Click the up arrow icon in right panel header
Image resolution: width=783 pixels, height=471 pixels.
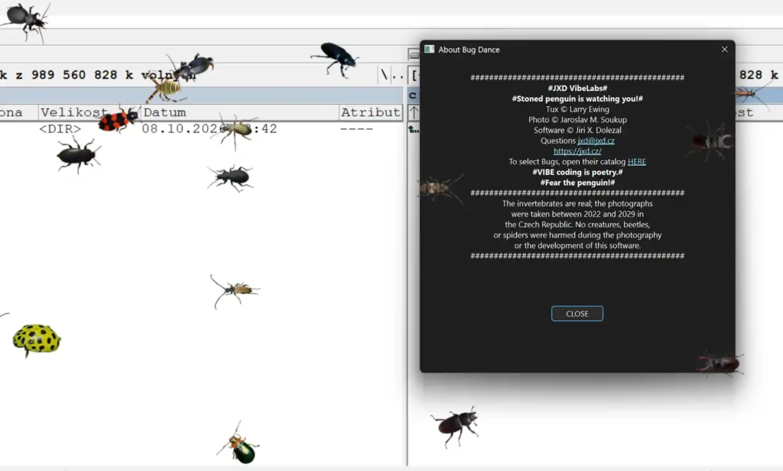click(x=414, y=113)
